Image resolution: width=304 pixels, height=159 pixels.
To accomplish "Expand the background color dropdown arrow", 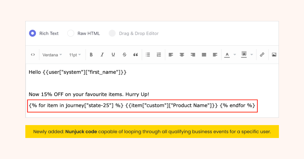I will coord(252,55).
